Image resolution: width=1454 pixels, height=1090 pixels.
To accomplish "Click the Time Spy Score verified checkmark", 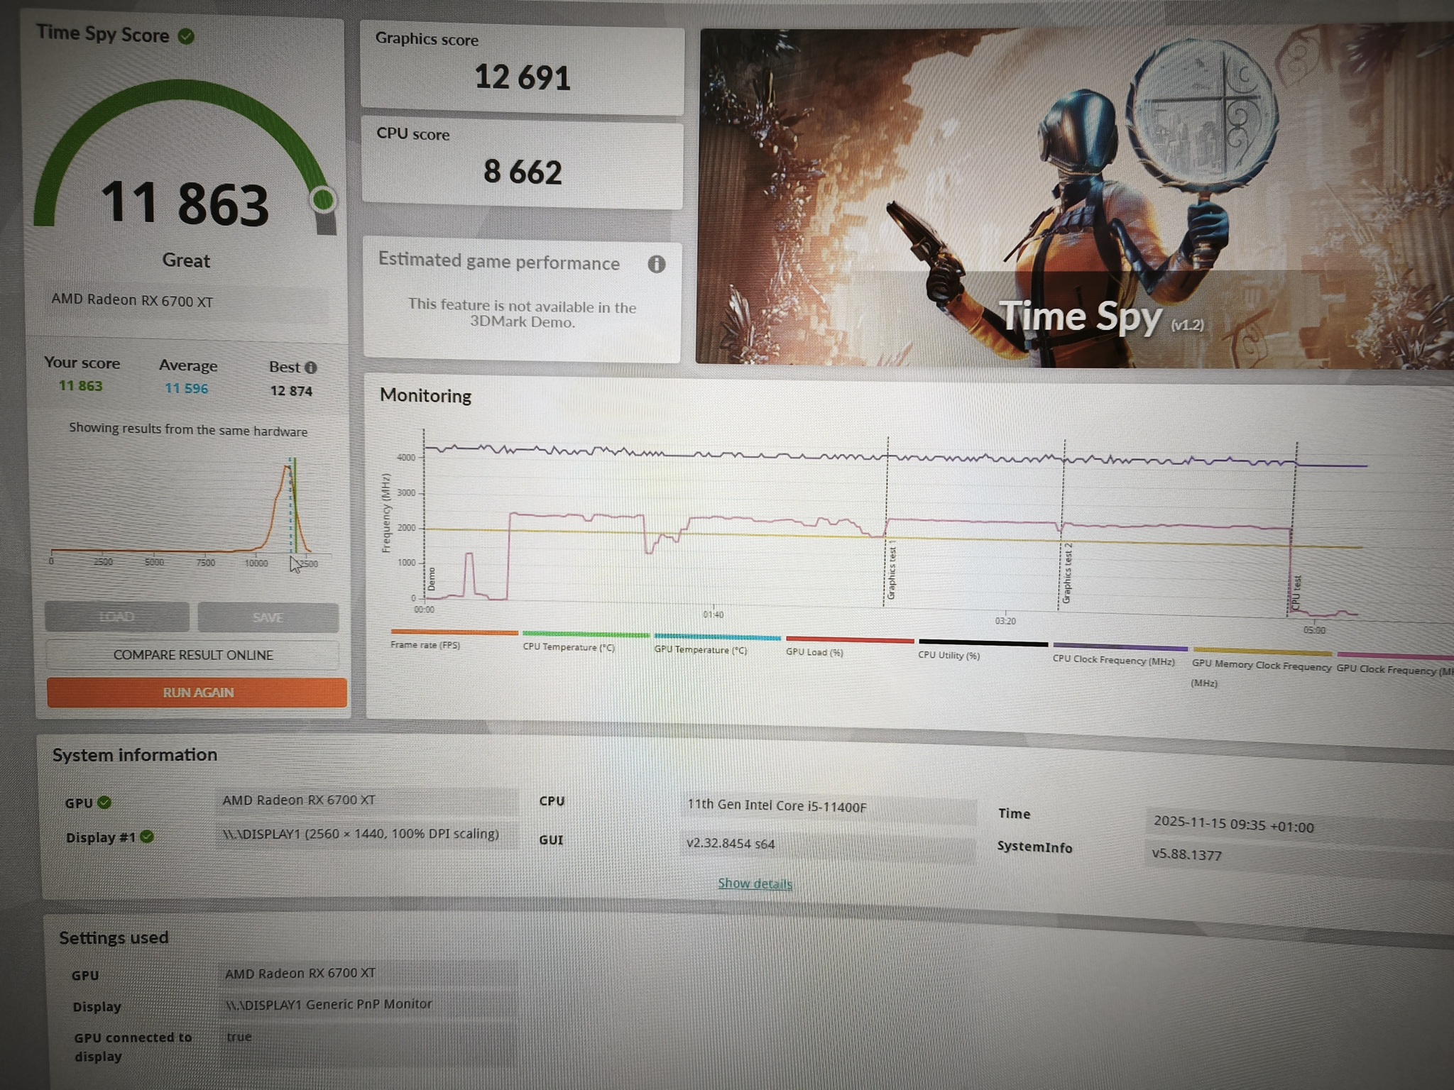I will pyautogui.click(x=186, y=36).
